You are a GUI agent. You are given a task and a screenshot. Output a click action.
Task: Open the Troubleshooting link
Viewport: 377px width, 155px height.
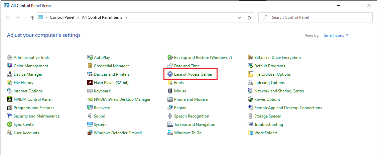(269, 125)
